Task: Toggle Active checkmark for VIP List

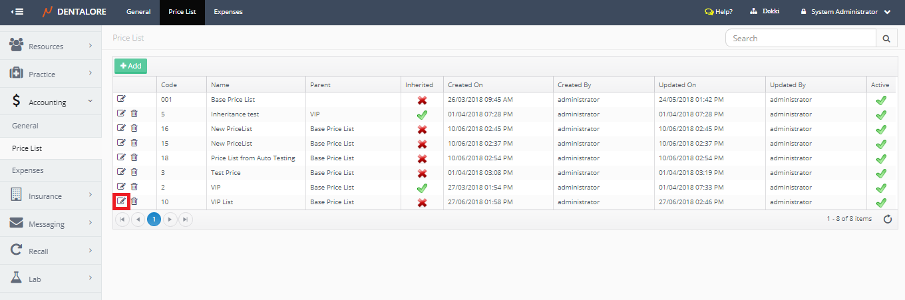Action: (881, 202)
